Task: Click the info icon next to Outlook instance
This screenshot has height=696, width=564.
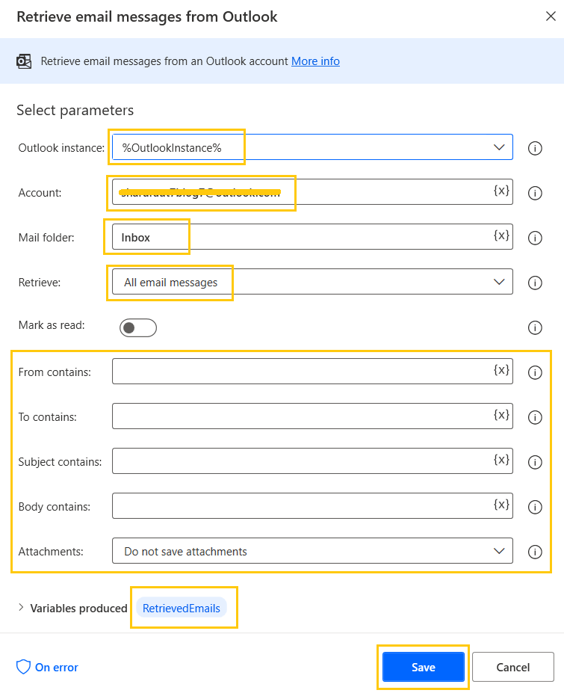Action: (535, 148)
